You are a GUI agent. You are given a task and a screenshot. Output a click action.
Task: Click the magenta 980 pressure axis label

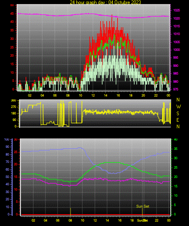tap(176, 81)
